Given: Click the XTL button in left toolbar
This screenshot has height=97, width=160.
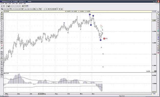Looking at the screenshot, I should coord(2,77).
